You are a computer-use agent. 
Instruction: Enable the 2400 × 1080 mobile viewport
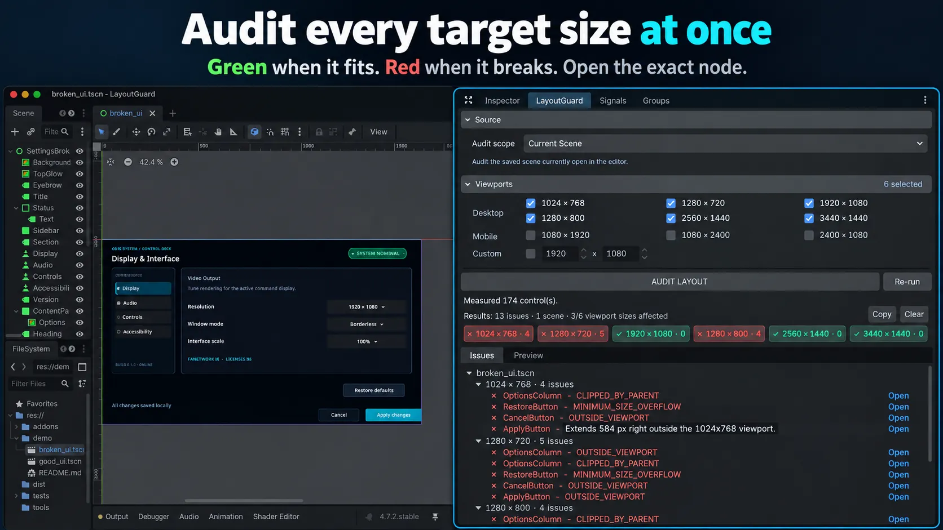tap(809, 235)
